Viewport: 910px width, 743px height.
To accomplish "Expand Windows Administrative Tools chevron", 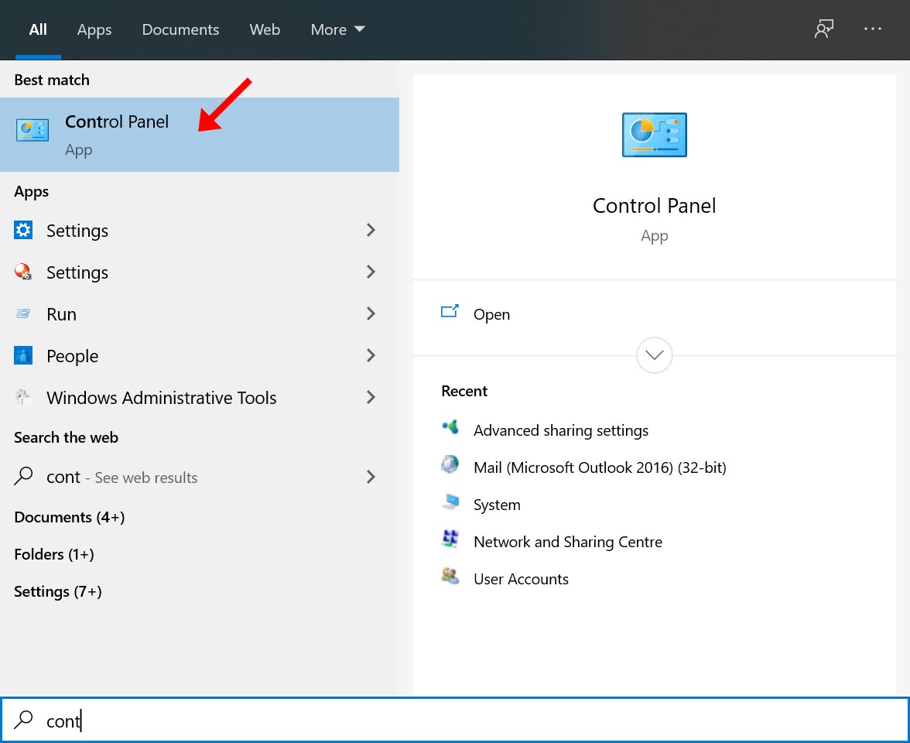I will pyautogui.click(x=371, y=397).
